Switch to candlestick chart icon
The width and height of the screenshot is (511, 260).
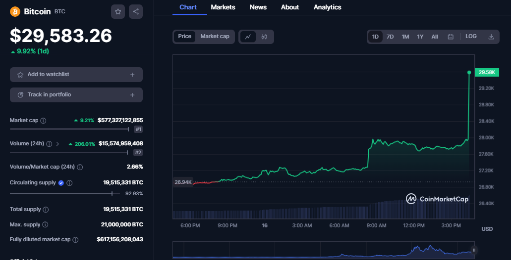click(x=264, y=37)
